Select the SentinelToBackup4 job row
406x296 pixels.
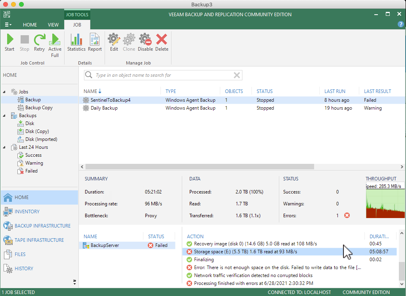click(242, 100)
